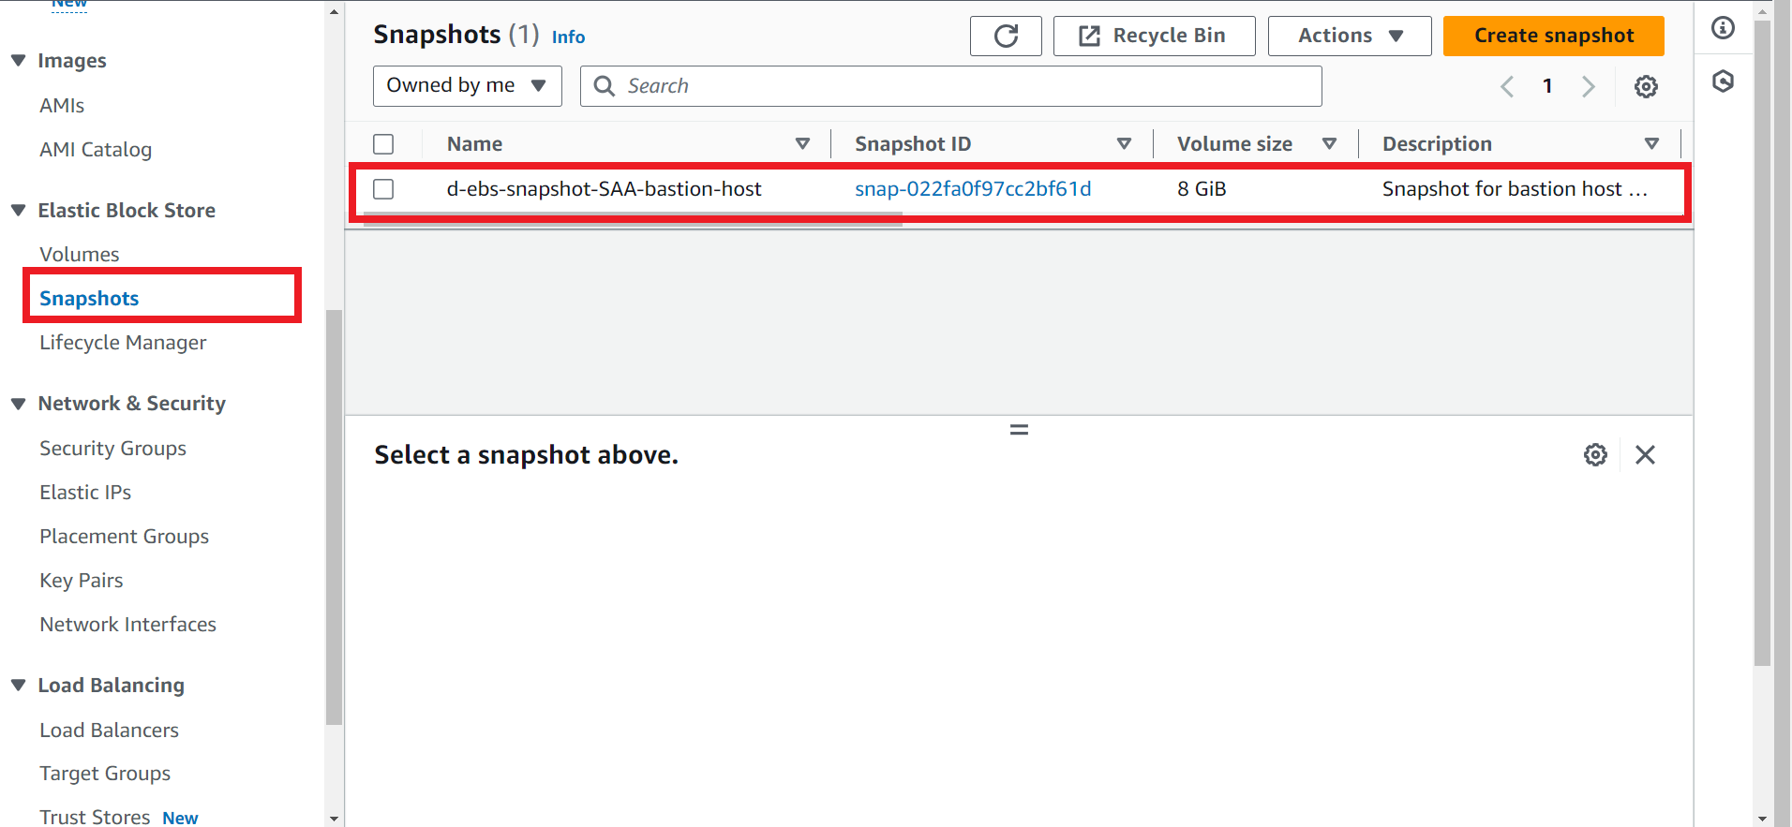The height and width of the screenshot is (827, 1792).
Task: Open the Owned by me dropdown
Action: [467, 86]
